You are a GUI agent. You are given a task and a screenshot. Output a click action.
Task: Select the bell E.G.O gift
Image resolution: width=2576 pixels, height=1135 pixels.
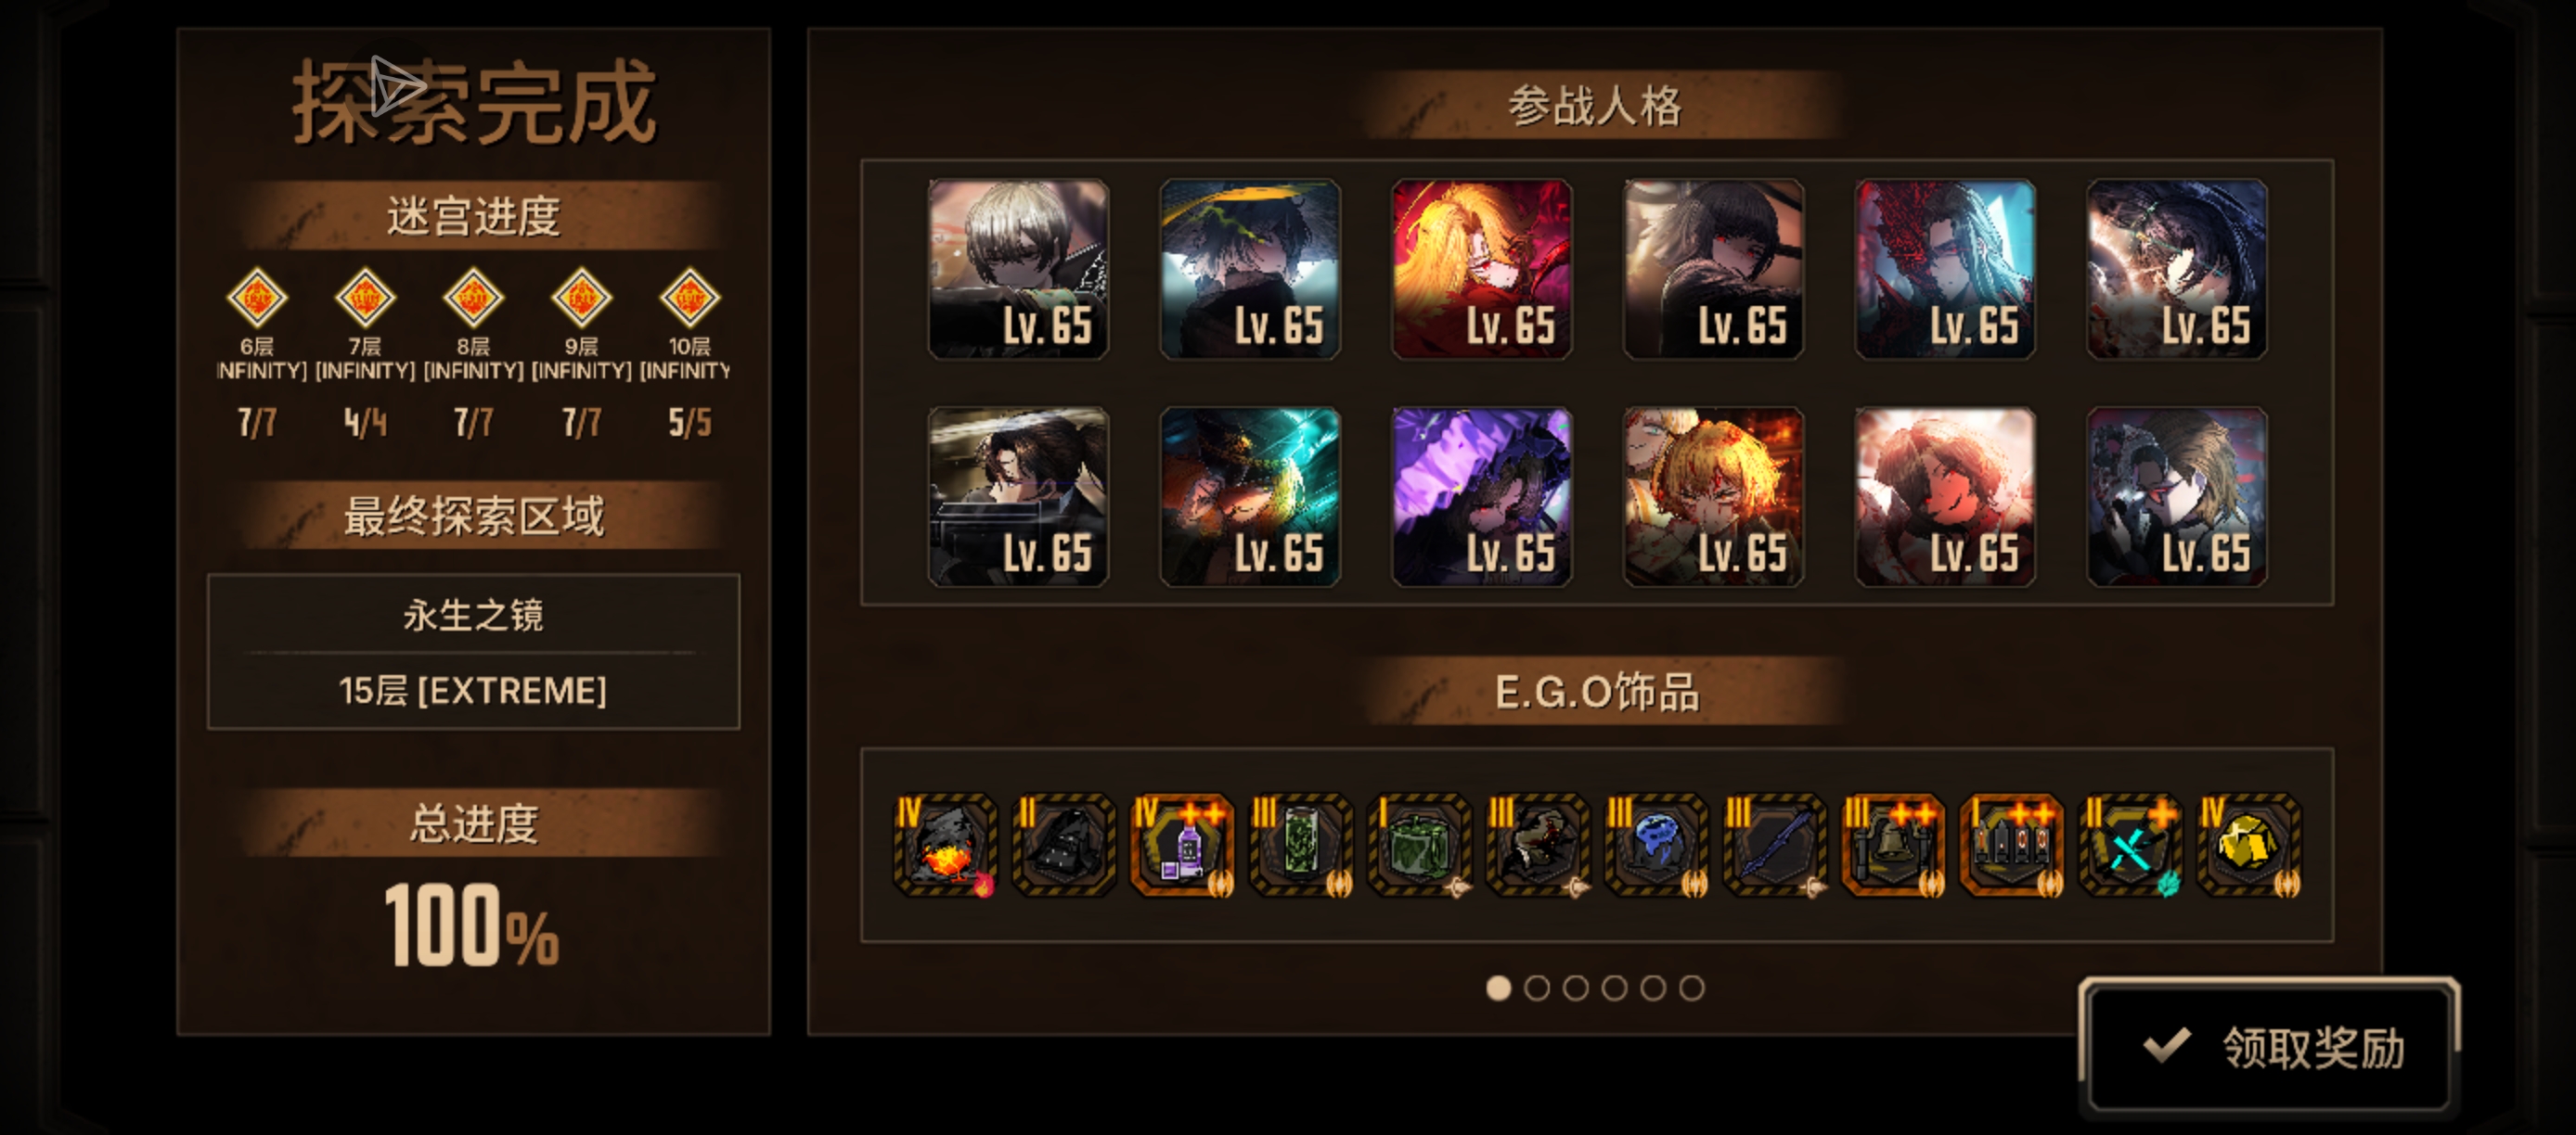pos(1894,846)
